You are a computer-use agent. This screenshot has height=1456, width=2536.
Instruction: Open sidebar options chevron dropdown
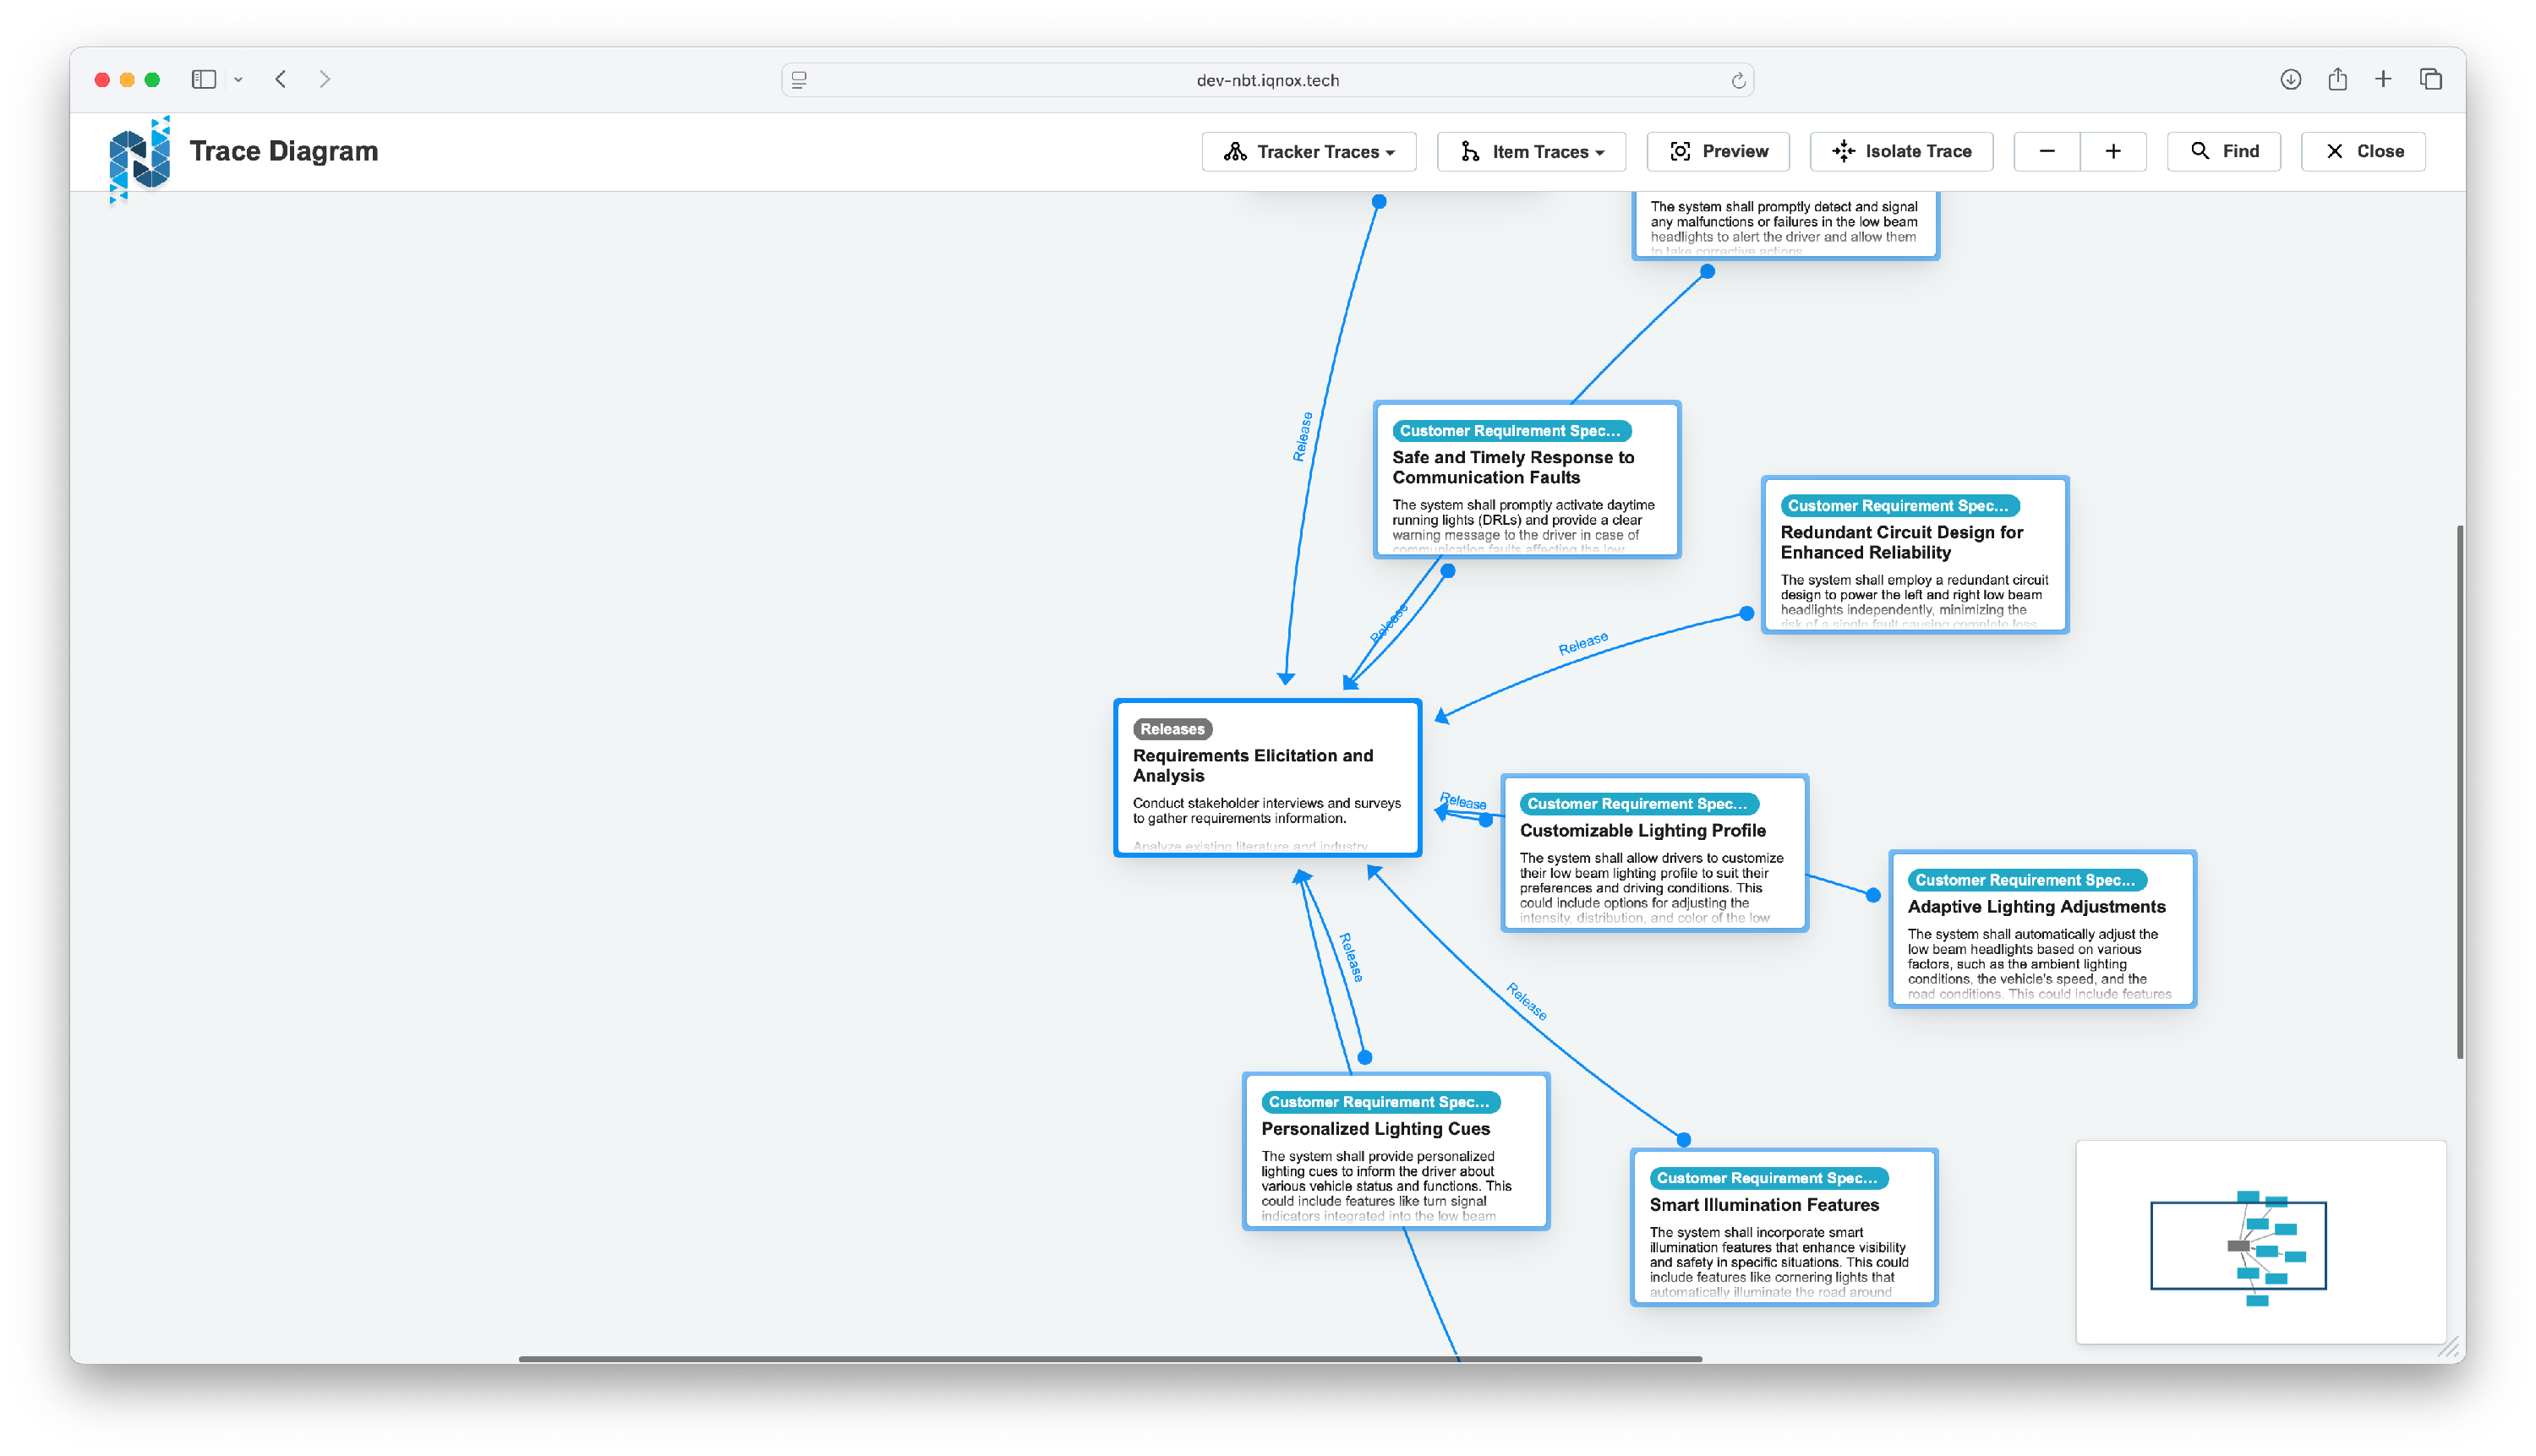pos(238,80)
